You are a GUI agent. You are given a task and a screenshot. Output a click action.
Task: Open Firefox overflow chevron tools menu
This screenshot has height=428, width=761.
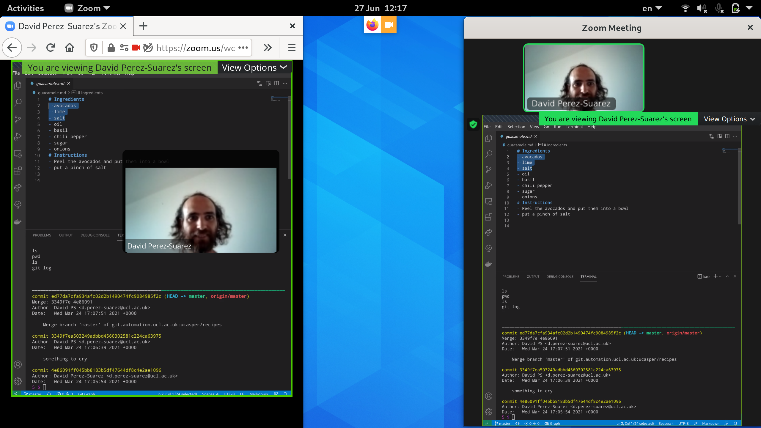[268, 48]
